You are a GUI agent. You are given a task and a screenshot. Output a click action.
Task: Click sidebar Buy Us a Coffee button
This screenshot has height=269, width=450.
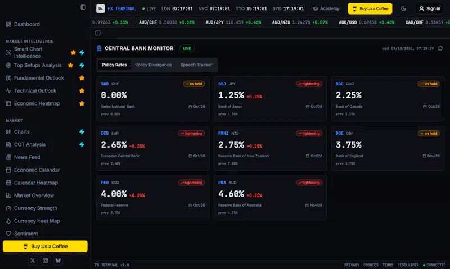(x=45, y=247)
